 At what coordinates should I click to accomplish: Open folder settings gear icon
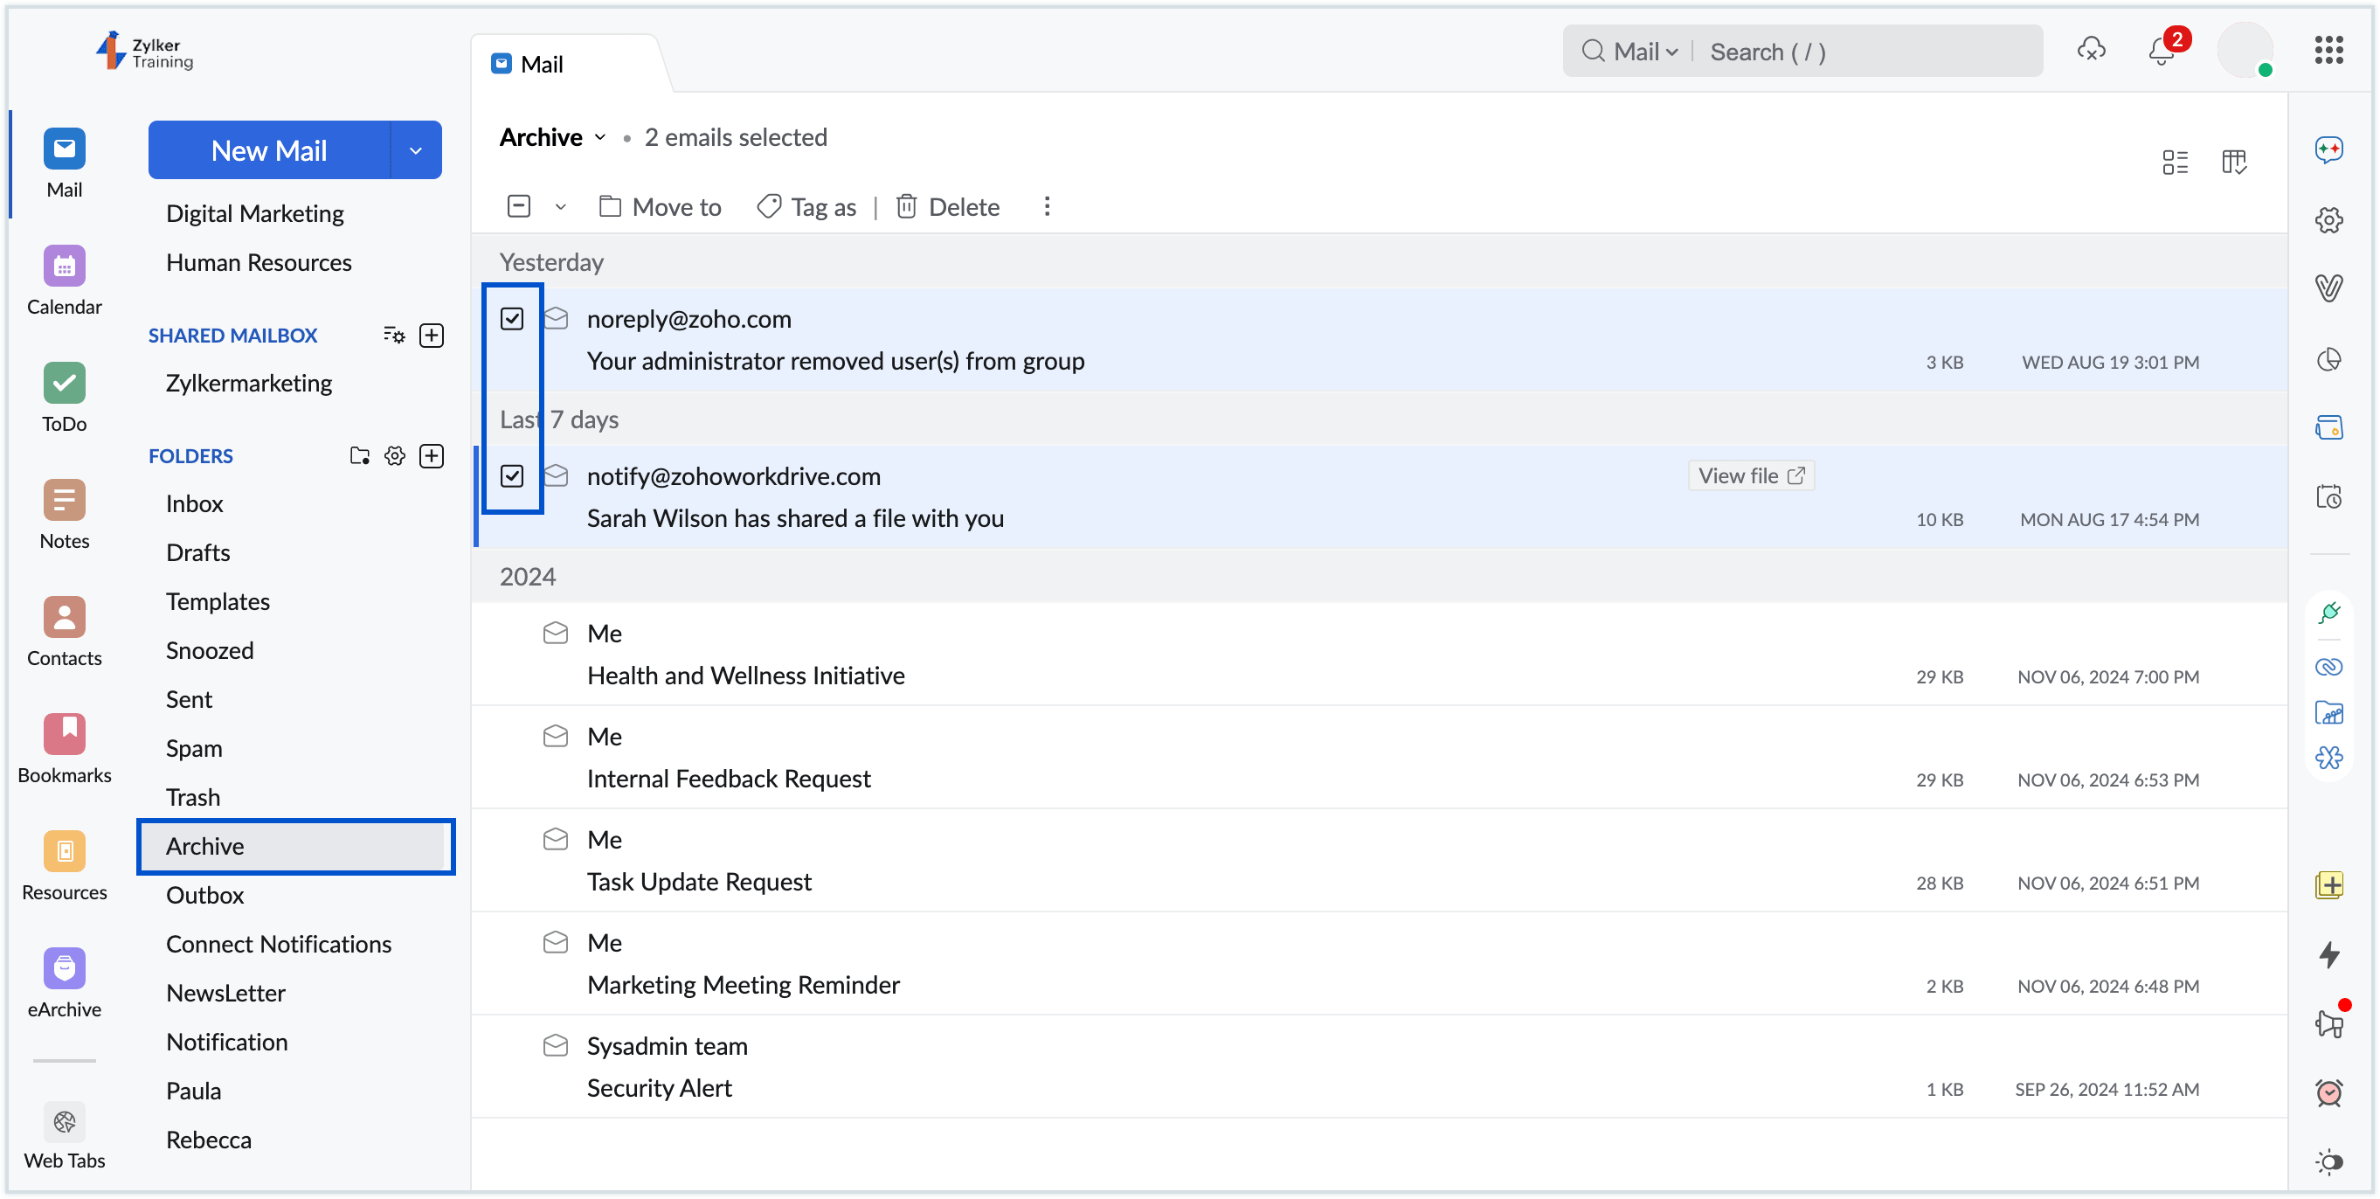(396, 456)
